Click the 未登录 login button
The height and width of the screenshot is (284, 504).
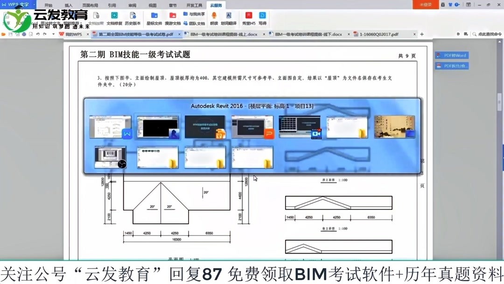tap(425, 4)
